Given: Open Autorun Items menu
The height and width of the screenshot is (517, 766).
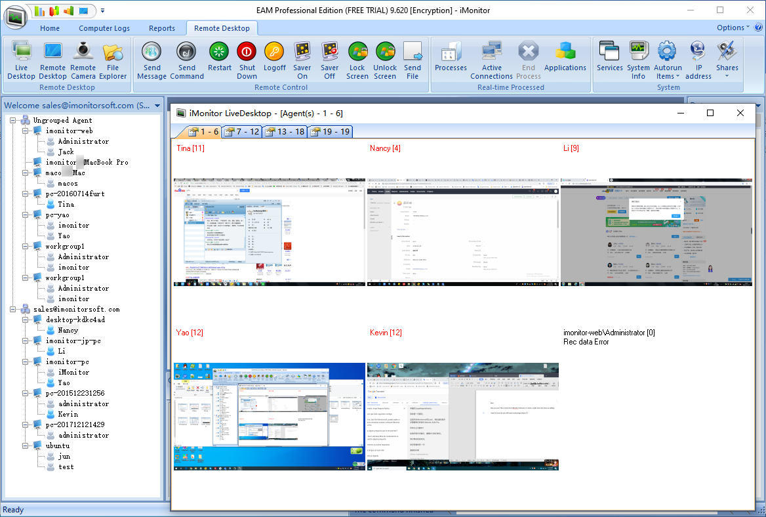Looking at the screenshot, I should 668,60.
